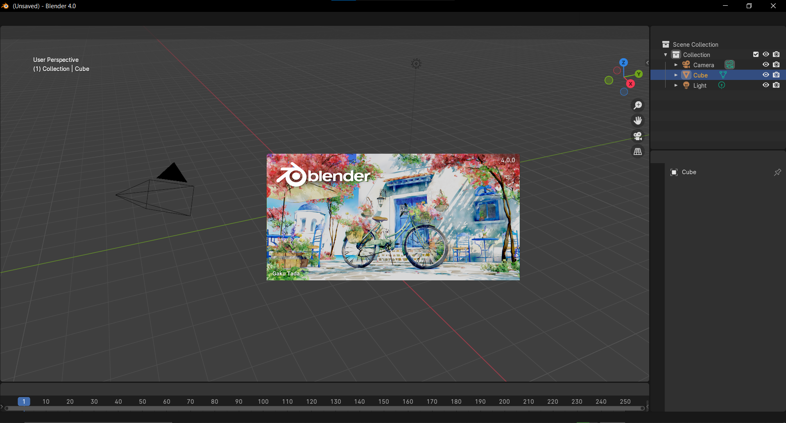The width and height of the screenshot is (786, 423).
Task: Uncheck the Collection exclude checkbox
Action: click(756, 54)
